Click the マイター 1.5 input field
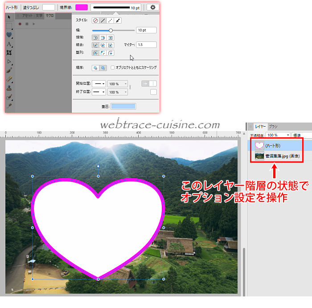 (x=146, y=45)
